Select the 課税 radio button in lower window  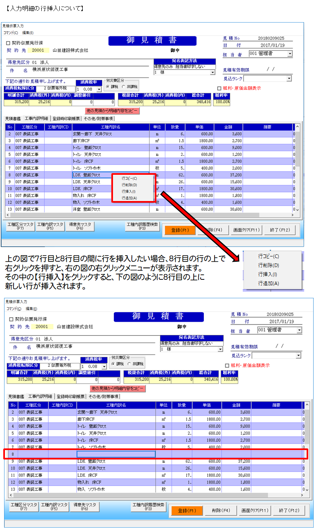pyautogui.click(x=114, y=364)
